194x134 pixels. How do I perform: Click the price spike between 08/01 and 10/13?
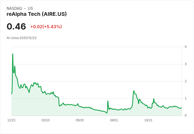coord(134,91)
